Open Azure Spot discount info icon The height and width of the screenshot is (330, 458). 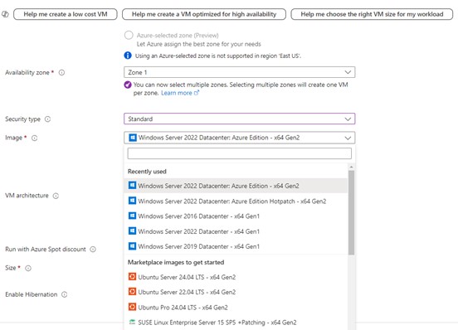point(93,250)
